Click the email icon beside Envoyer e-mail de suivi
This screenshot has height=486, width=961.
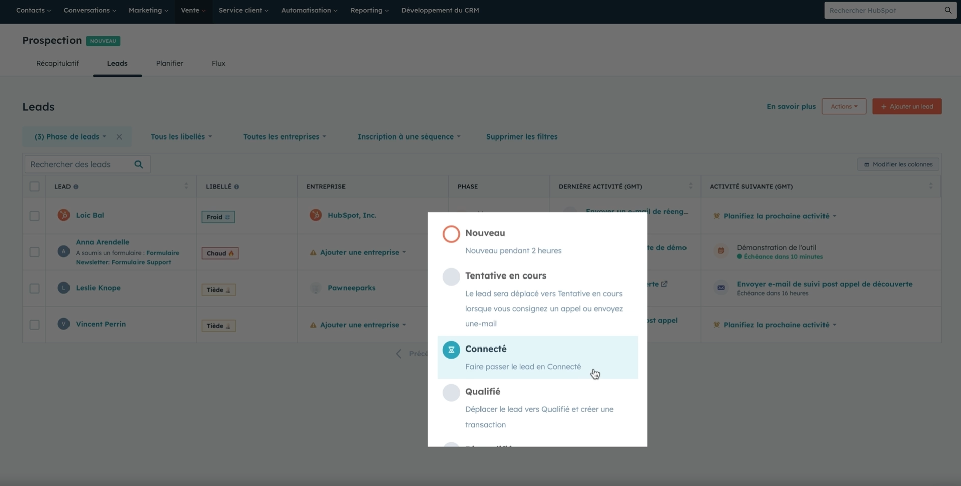(x=721, y=287)
